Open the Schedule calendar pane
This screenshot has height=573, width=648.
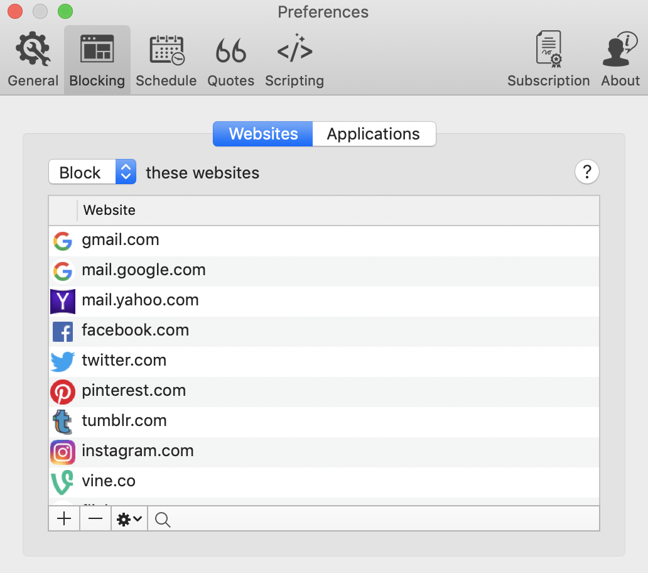tap(166, 60)
